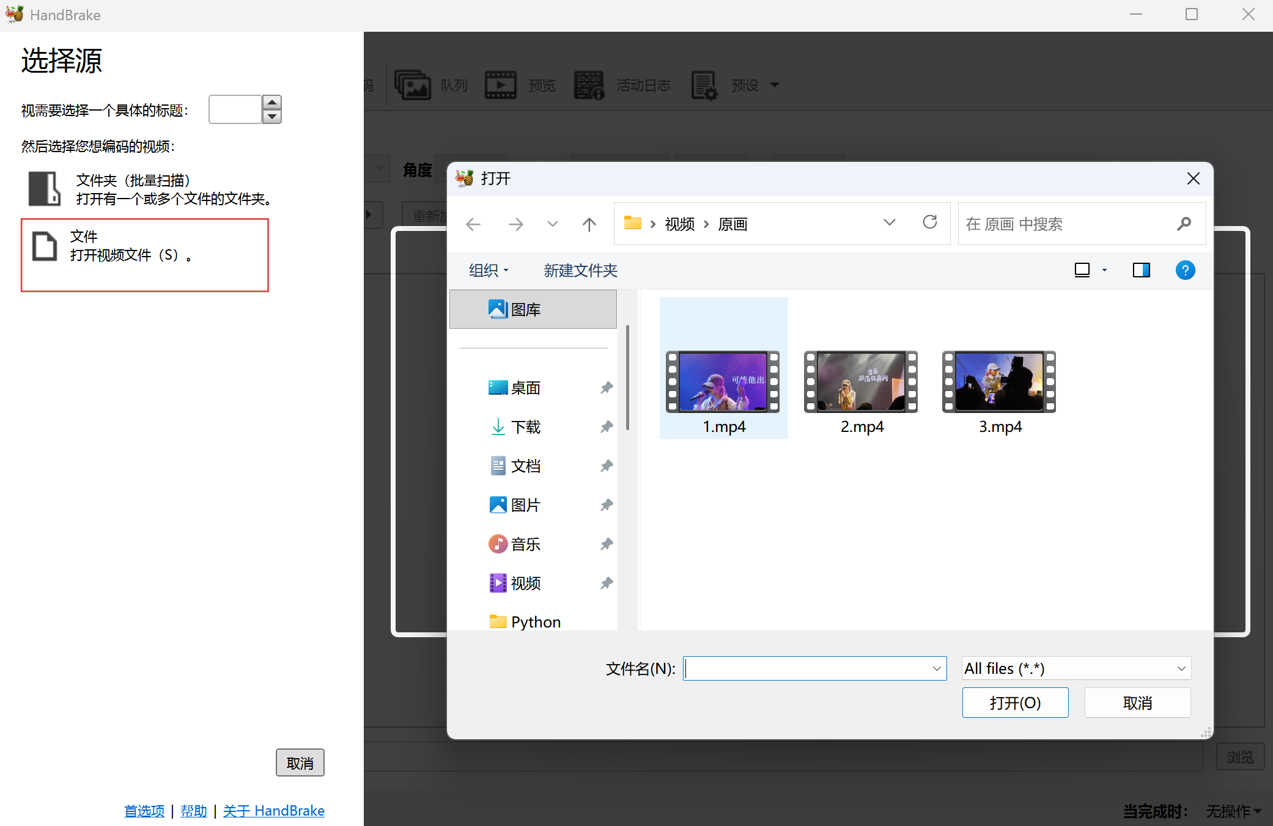Increase the title number stepper
1273x826 pixels.
pyautogui.click(x=271, y=102)
